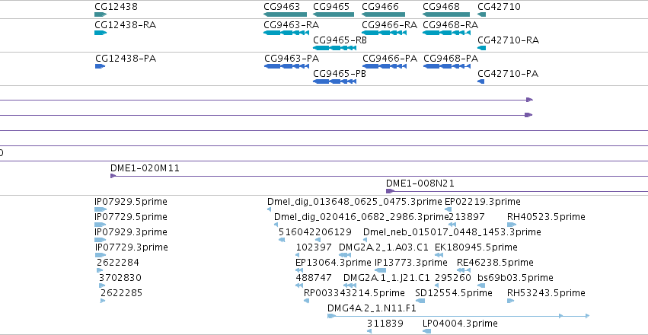Select the IP07929.3prime EST label
This screenshot has height=335, width=648.
[x=131, y=231]
